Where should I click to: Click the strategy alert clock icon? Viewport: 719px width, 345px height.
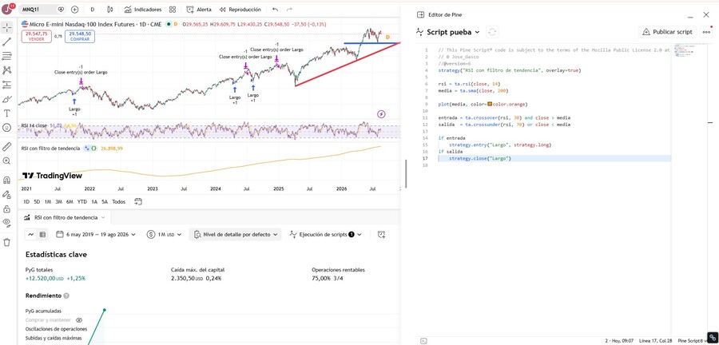click(x=382, y=234)
